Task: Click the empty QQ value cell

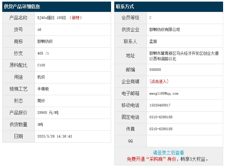Action: pyautogui.click(x=184, y=141)
